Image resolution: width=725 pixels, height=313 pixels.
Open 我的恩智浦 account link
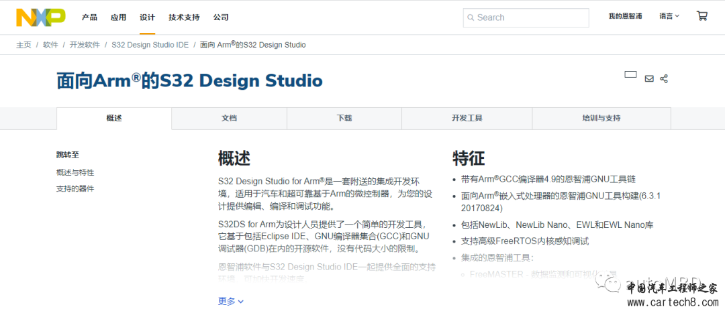625,16
